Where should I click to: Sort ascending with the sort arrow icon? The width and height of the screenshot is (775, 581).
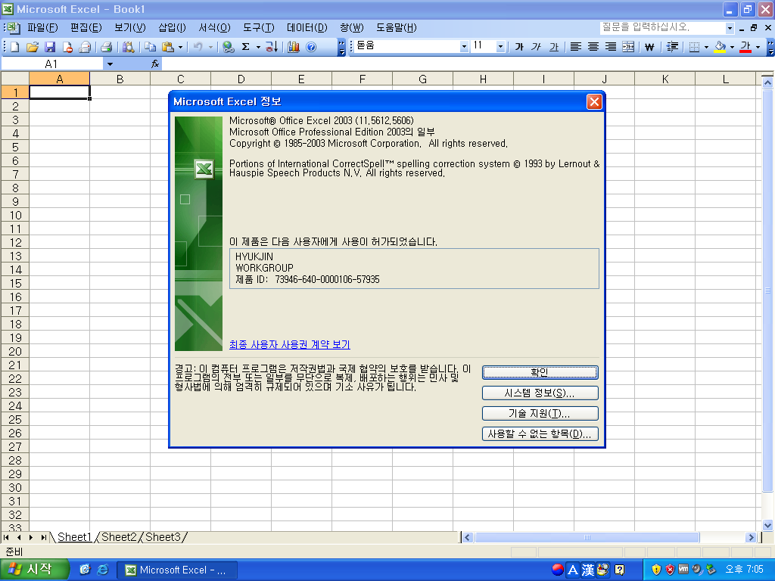(x=272, y=47)
